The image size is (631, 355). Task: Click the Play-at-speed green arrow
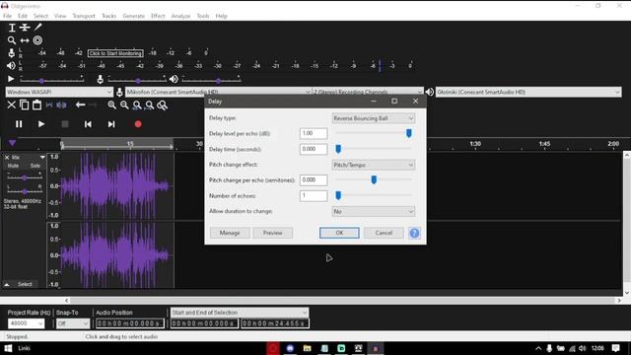tap(11, 79)
